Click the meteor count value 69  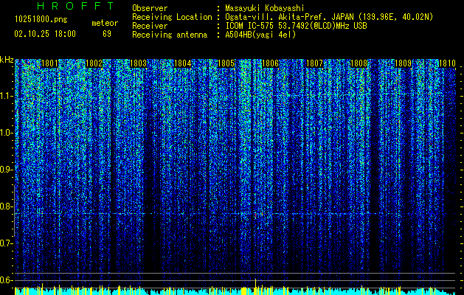coord(107,34)
